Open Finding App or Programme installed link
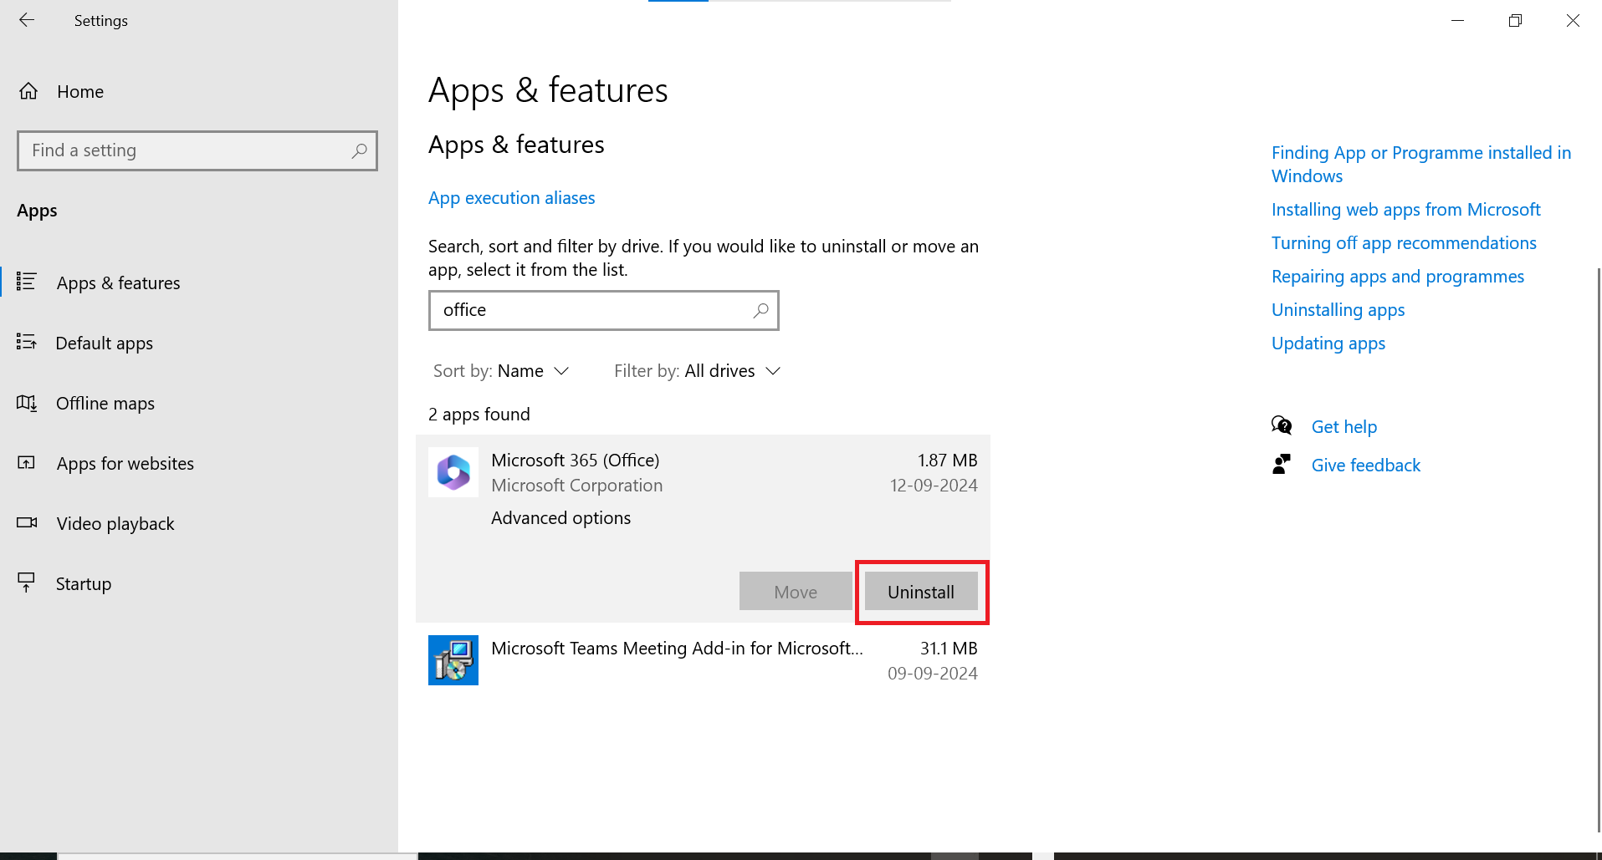The width and height of the screenshot is (1602, 860). pyautogui.click(x=1421, y=165)
